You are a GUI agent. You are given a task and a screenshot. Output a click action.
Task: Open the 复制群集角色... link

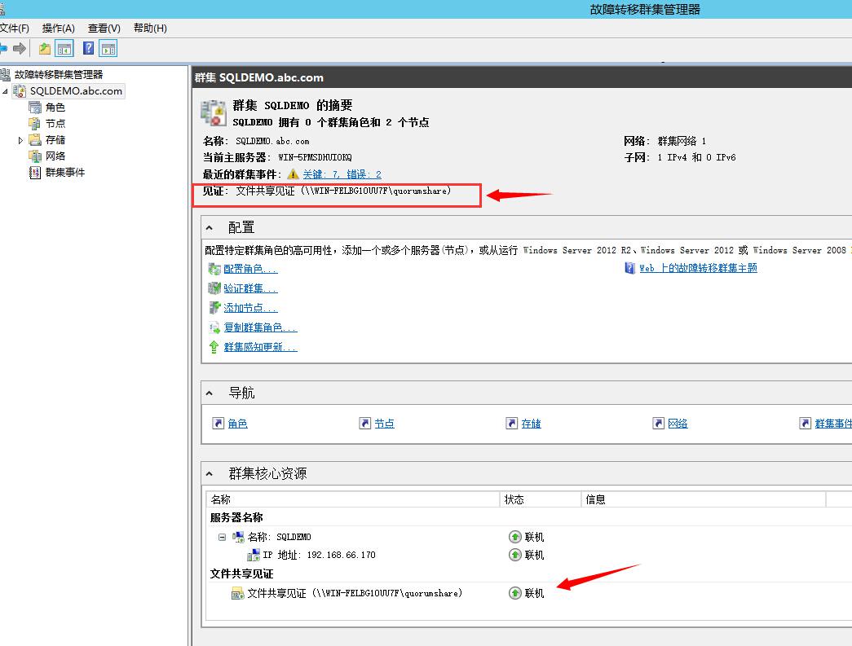tap(260, 327)
